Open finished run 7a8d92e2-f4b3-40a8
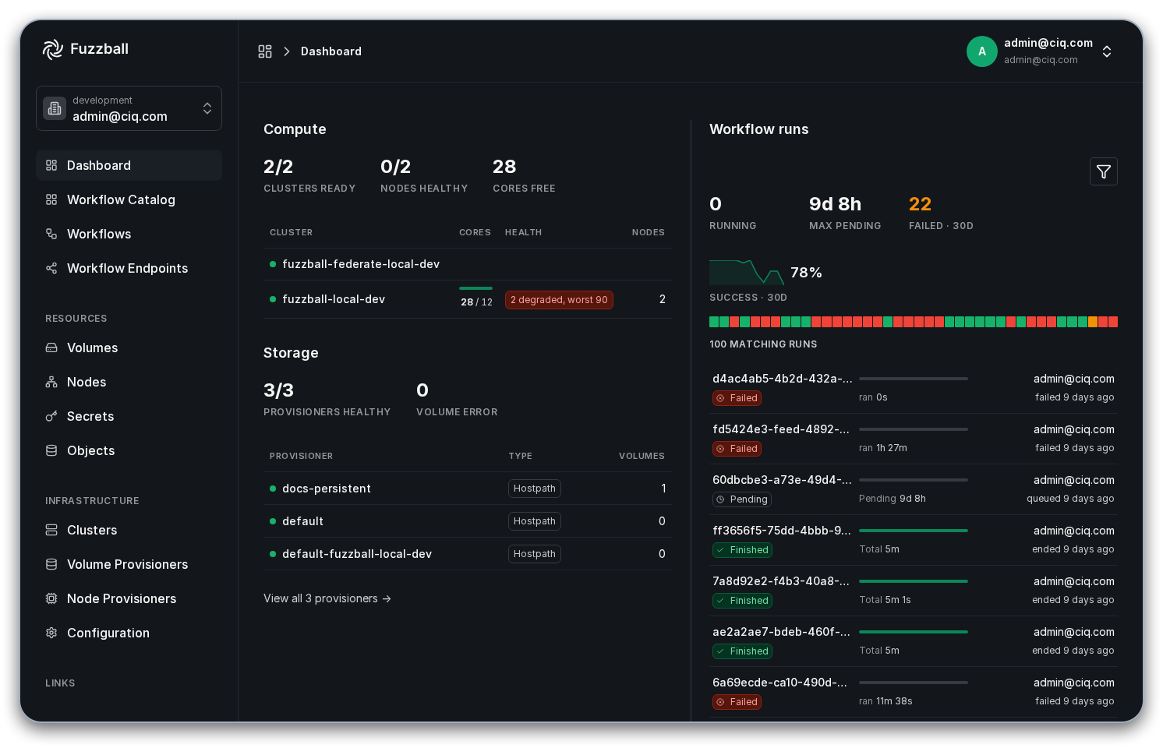Screen dimensions: 1163x748 (x=914, y=591)
